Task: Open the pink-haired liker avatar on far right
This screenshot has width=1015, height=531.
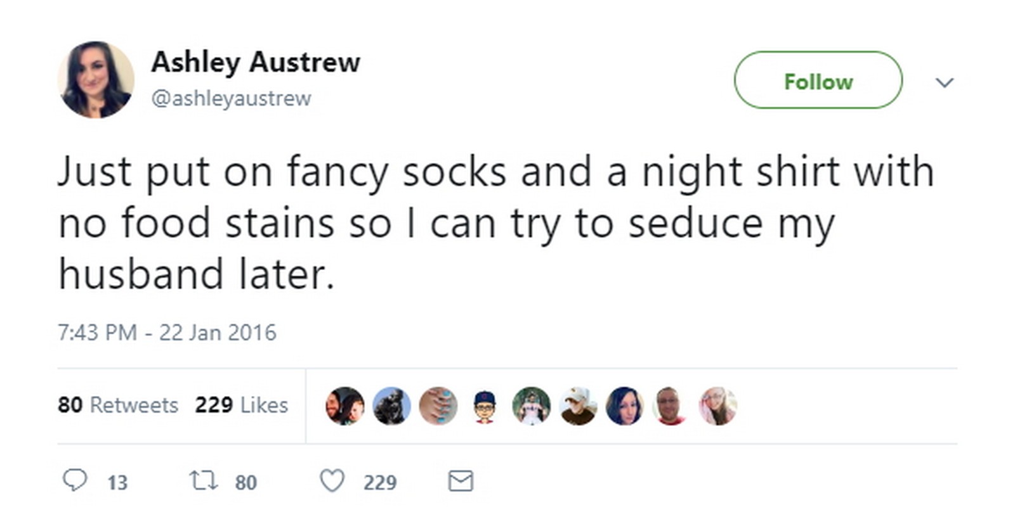Action: click(717, 406)
